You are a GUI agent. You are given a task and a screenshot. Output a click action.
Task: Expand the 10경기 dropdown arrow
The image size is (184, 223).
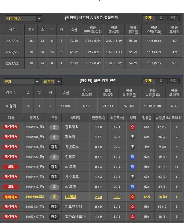tap(59, 82)
